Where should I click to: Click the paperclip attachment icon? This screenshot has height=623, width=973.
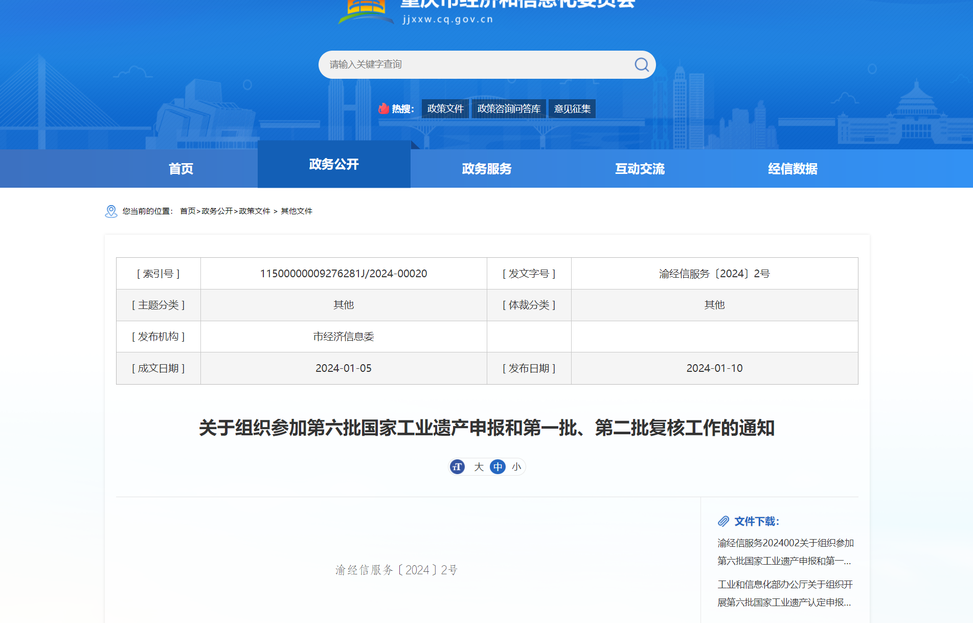click(723, 521)
